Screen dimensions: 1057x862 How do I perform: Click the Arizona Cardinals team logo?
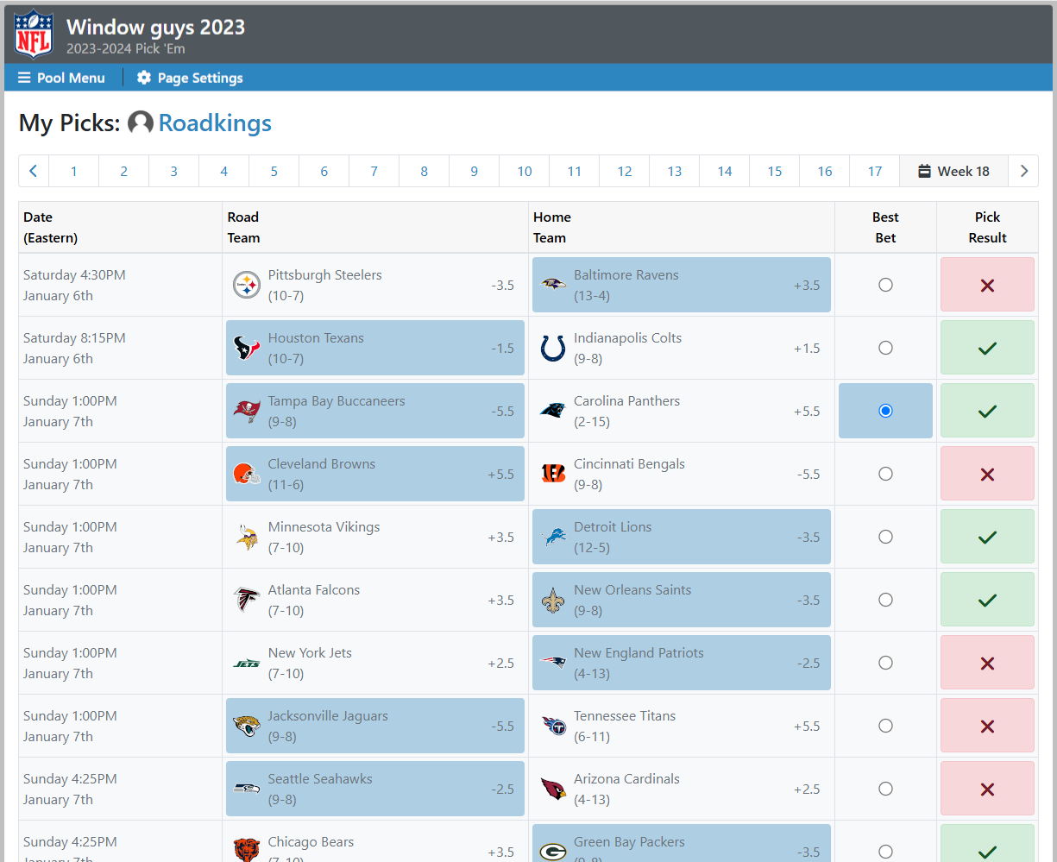click(x=553, y=789)
